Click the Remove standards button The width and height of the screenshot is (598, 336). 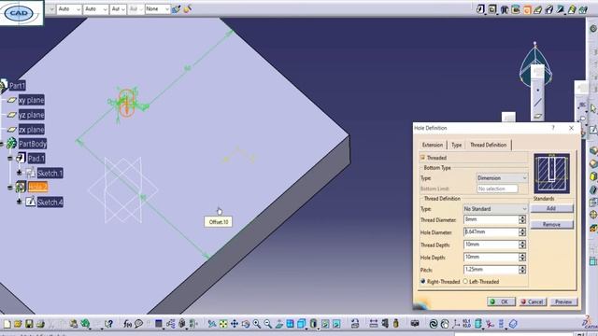tap(551, 224)
